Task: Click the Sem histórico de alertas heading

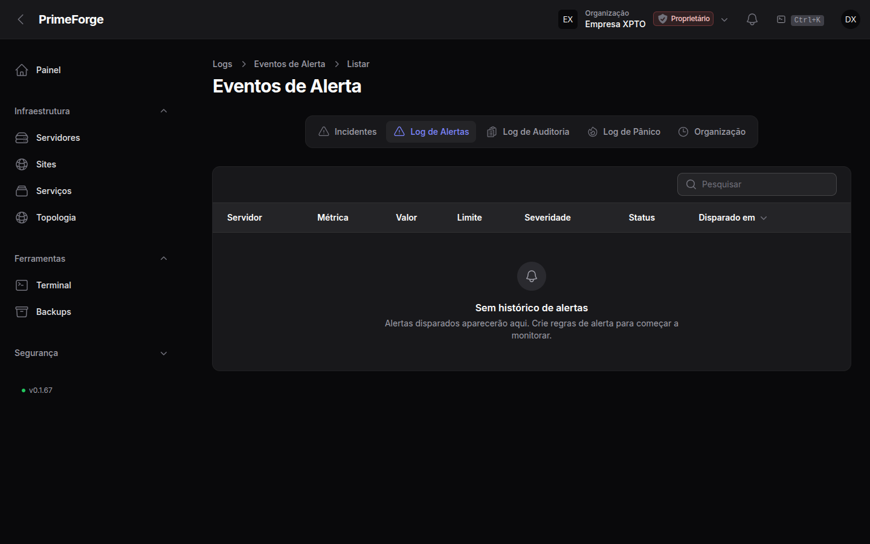Action: click(532, 308)
